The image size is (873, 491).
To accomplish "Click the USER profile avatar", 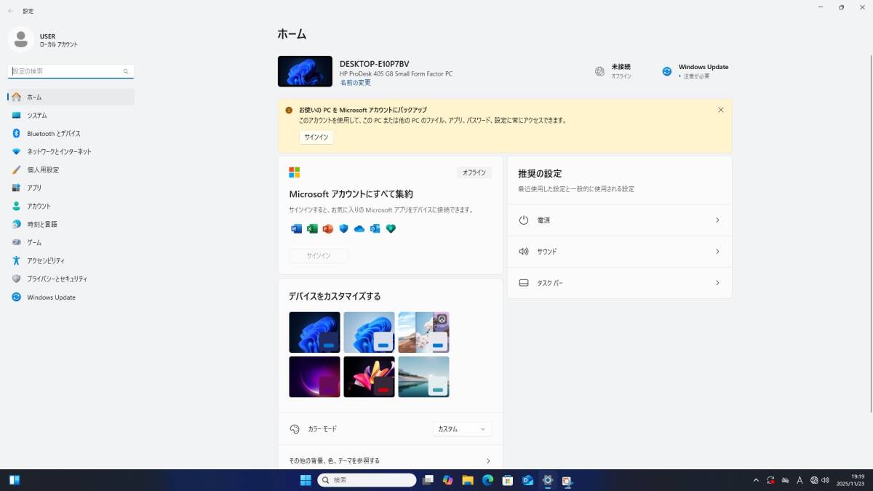I will tap(21, 40).
